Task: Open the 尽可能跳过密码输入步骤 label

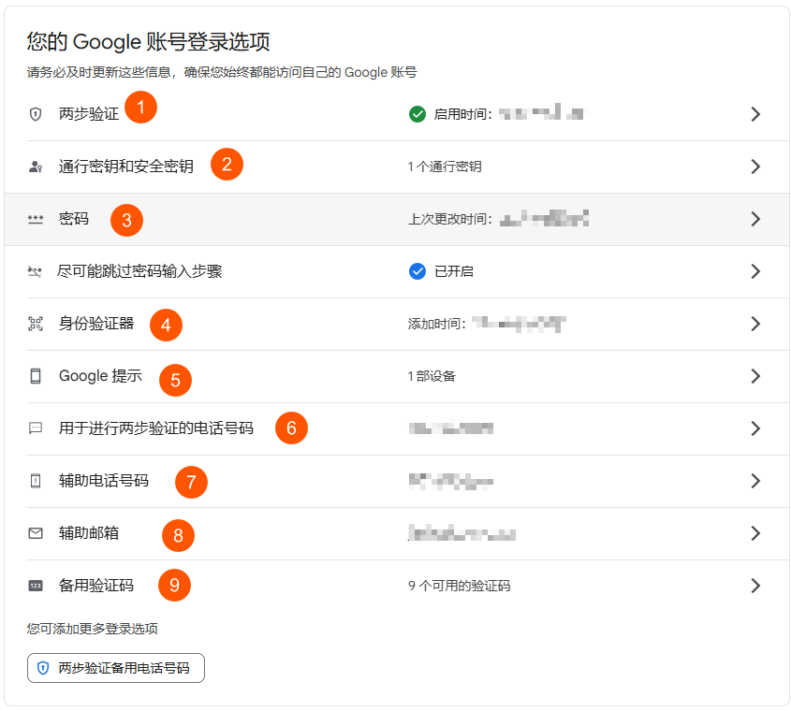Action: (139, 272)
